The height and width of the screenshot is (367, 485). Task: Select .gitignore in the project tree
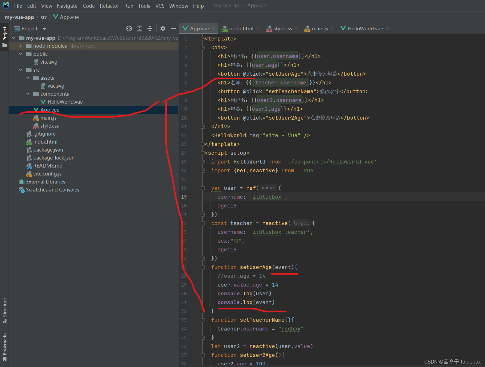click(44, 134)
